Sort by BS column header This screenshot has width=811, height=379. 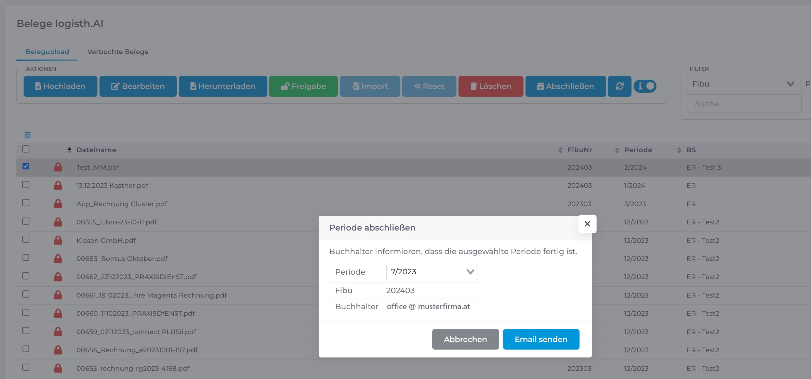click(x=691, y=150)
